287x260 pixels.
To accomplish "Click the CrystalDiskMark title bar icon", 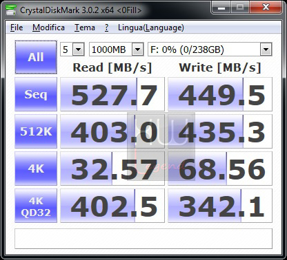I will click(11, 10).
